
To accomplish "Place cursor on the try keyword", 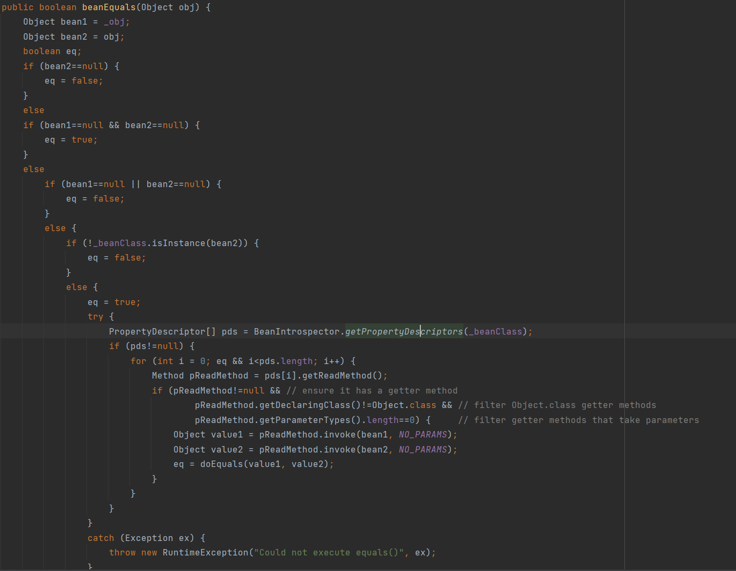I will 95,317.
